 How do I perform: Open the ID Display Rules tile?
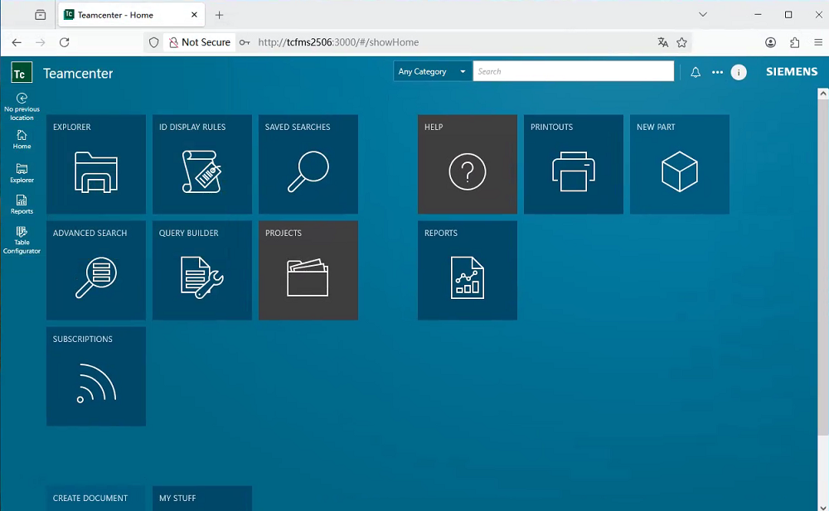[202, 164]
